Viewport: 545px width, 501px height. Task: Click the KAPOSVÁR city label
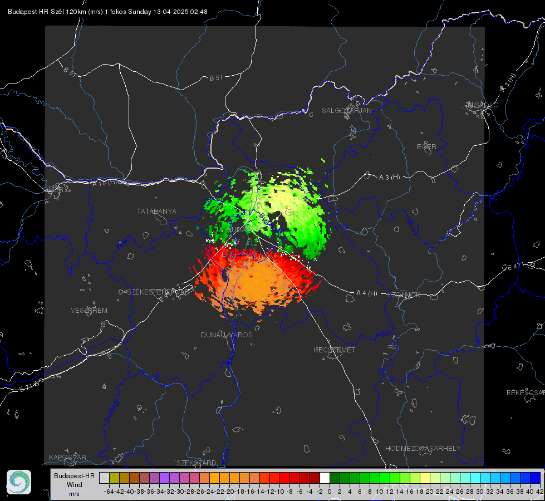(x=67, y=457)
